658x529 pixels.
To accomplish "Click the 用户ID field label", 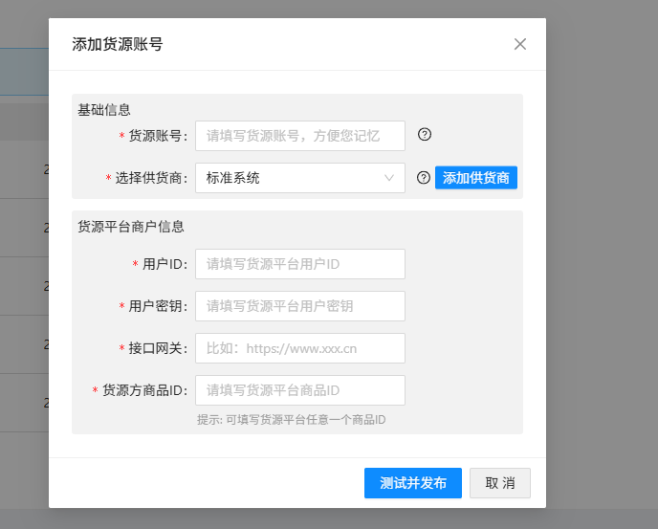I will click(164, 264).
